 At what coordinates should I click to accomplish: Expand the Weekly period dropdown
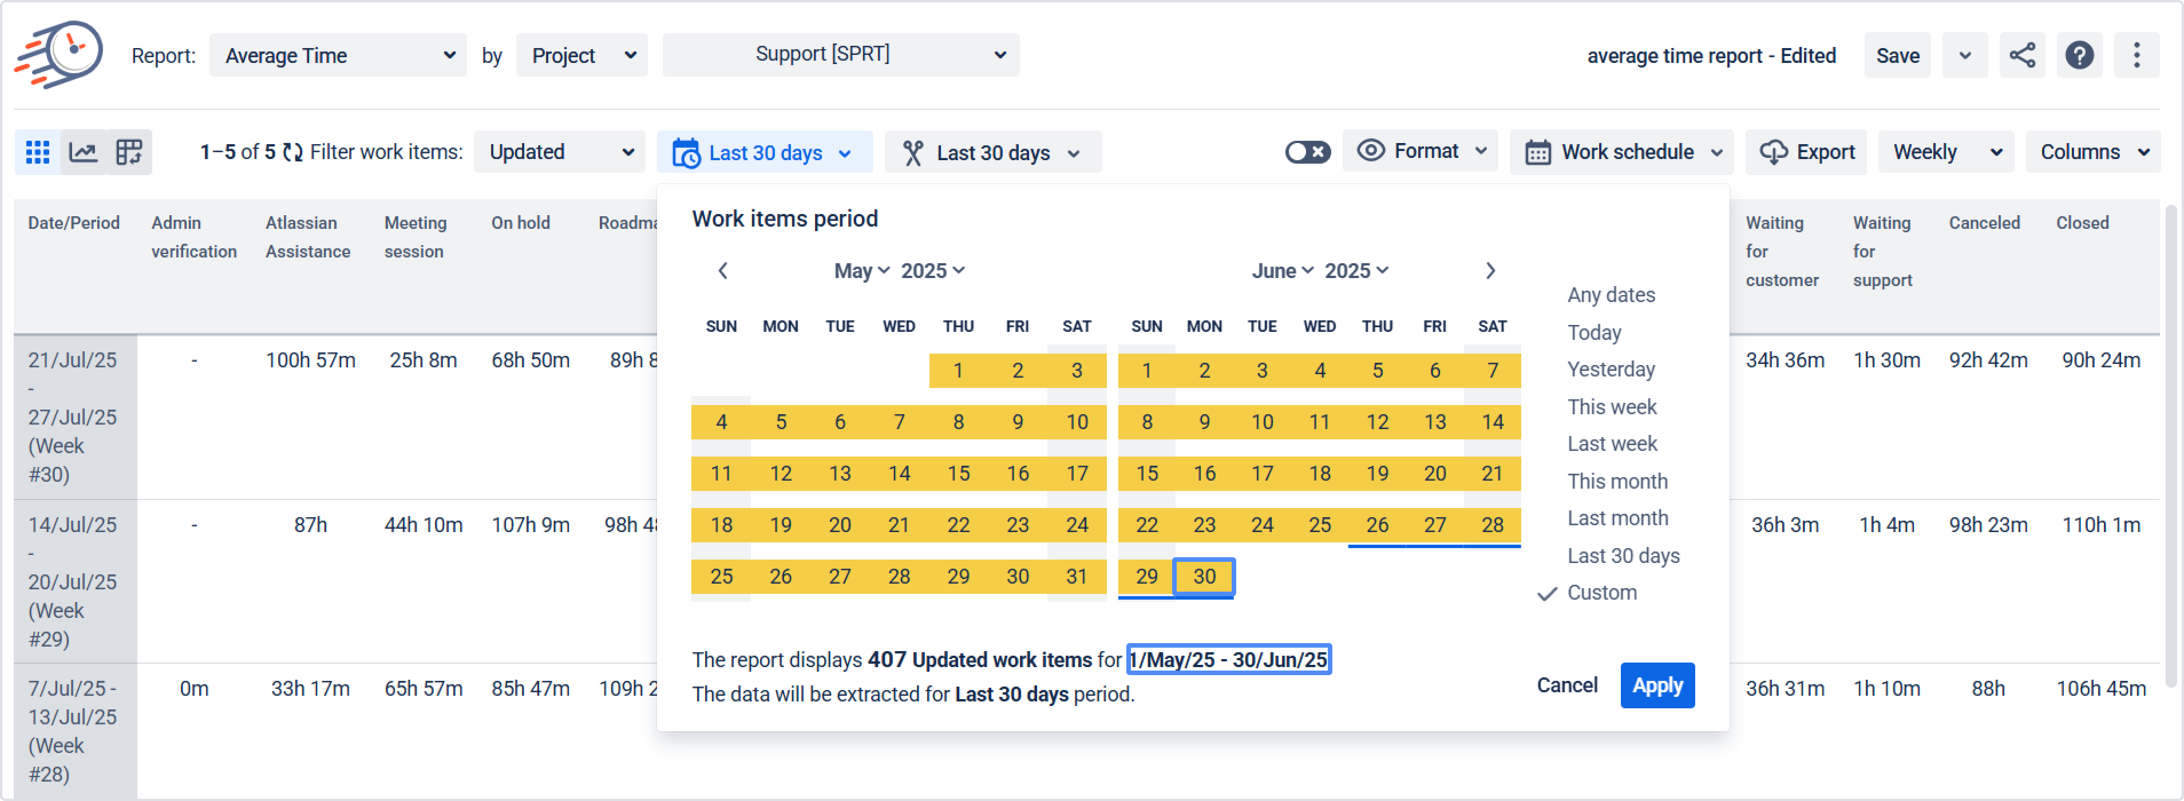point(1945,153)
